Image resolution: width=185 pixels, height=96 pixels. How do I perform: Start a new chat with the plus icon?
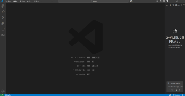click(170, 5)
